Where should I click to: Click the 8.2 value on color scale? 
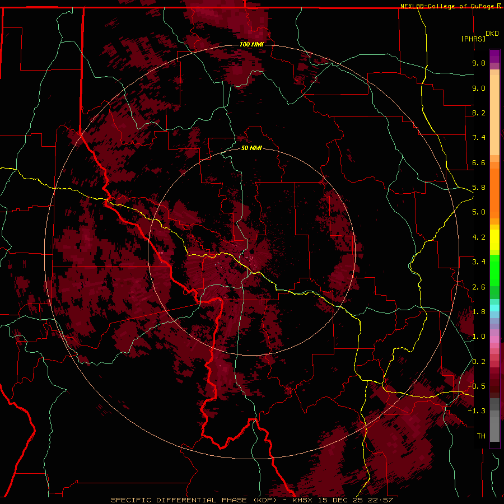click(479, 113)
